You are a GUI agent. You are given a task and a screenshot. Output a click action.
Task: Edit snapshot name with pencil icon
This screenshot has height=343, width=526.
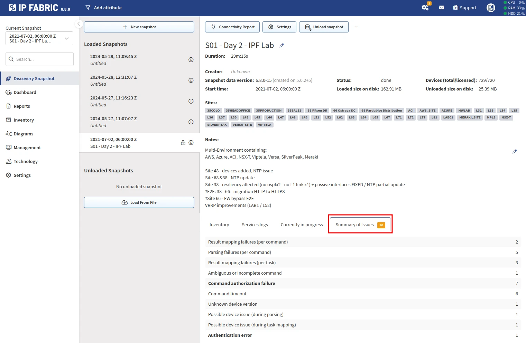tap(282, 46)
